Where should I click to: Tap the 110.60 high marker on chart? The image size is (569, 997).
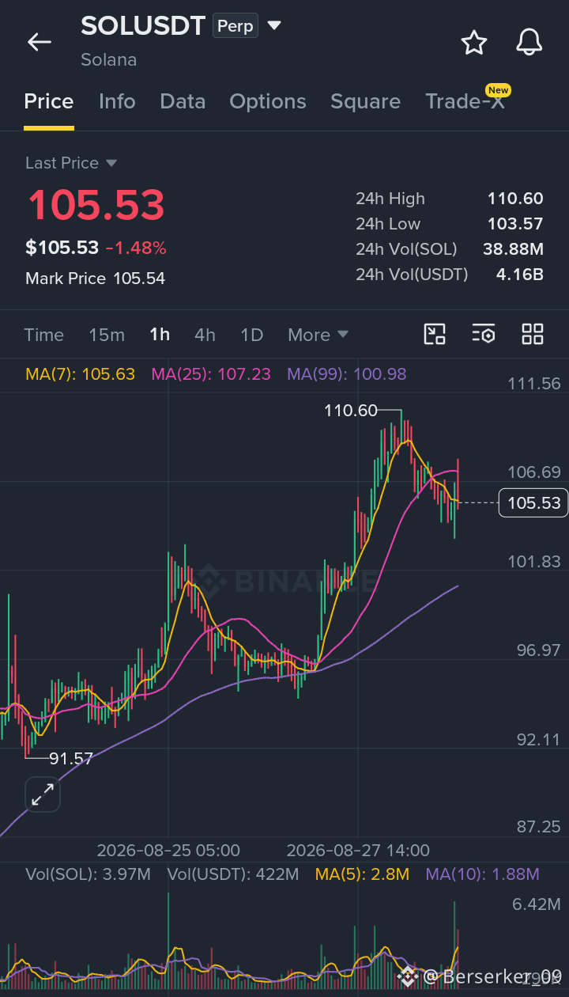pos(351,411)
